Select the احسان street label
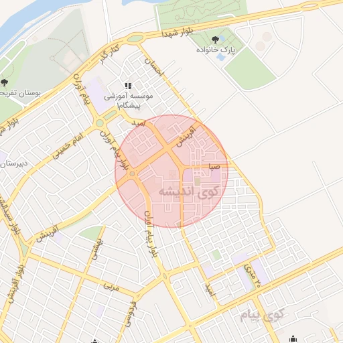The height and width of the screenshot is (343, 343). tap(154, 67)
